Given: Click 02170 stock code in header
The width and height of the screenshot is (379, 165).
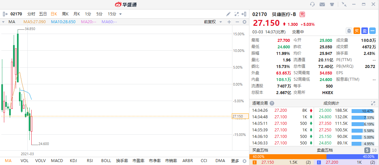Looking at the screenshot, I should (259, 14).
